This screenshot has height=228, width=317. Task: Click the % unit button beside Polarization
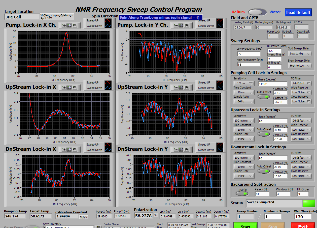[156, 215]
